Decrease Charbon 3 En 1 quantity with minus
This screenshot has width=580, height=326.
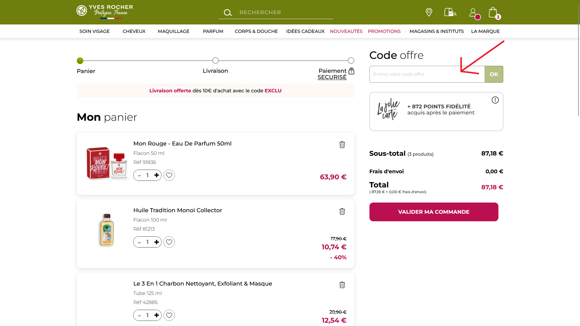pos(139,316)
